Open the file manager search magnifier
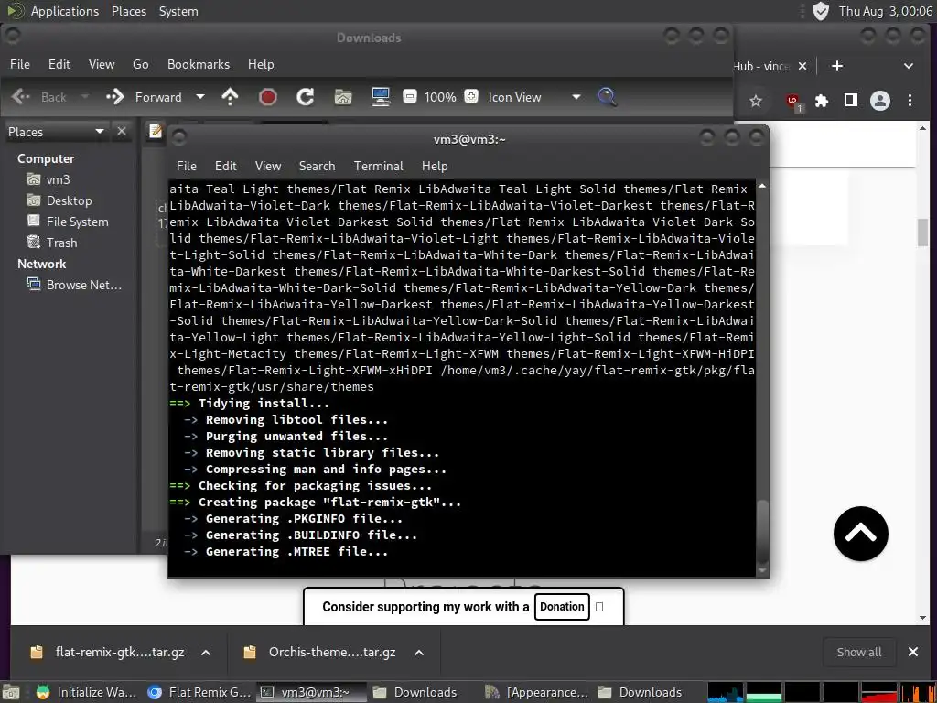 pyautogui.click(x=608, y=97)
